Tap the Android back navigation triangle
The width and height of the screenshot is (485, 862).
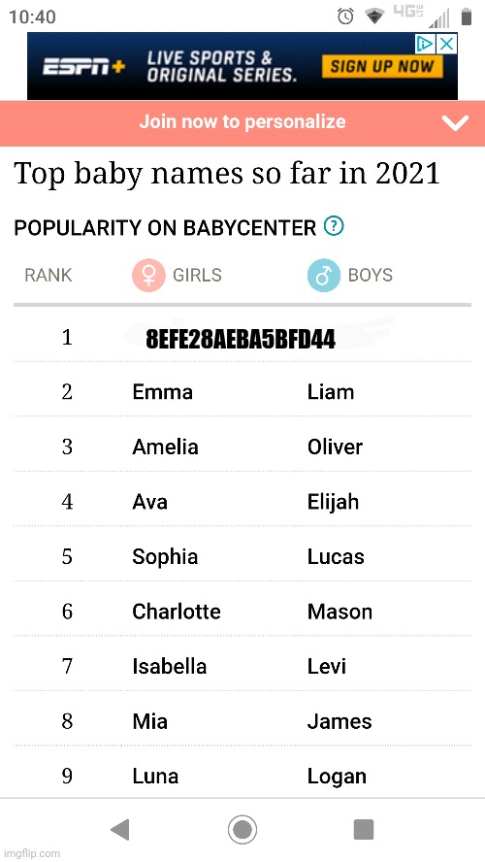(x=120, y=830)
